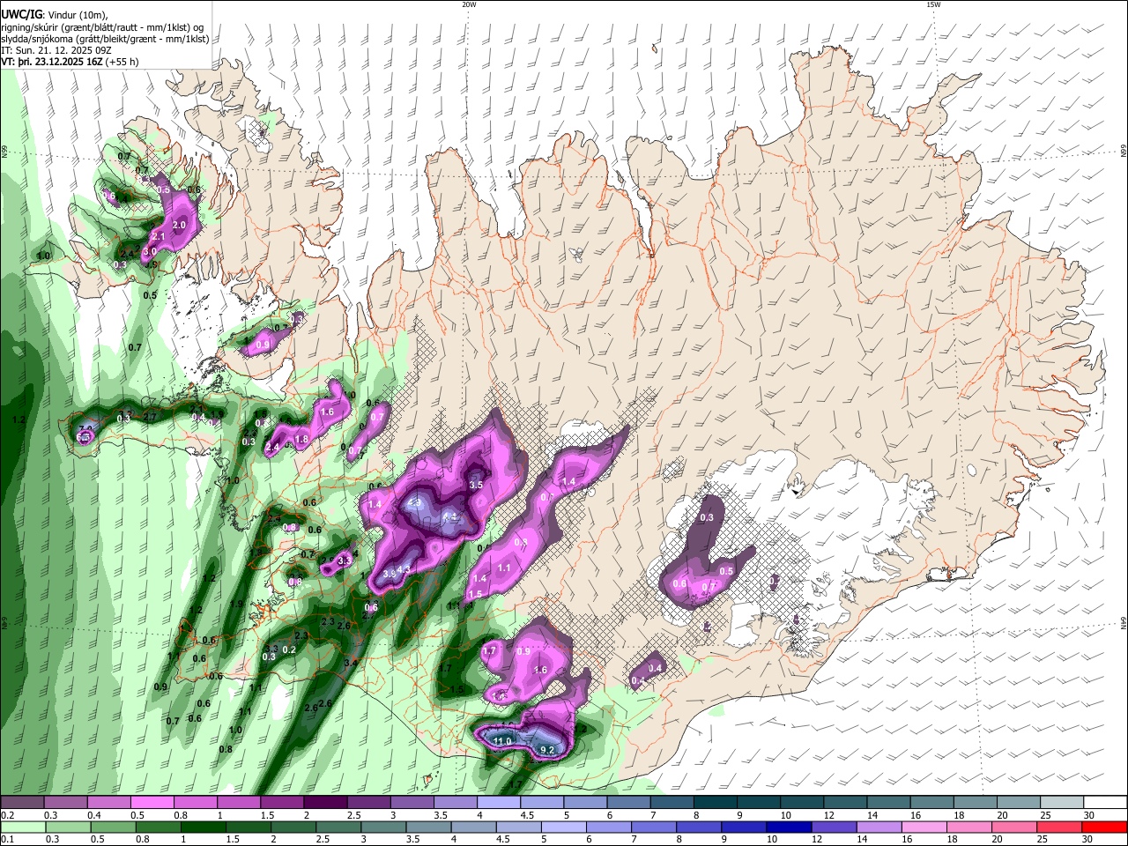The image size is (1128, 846).
Task: Select the bright red 30 swatch in rain legend
Action: [x=1105, y=827]
